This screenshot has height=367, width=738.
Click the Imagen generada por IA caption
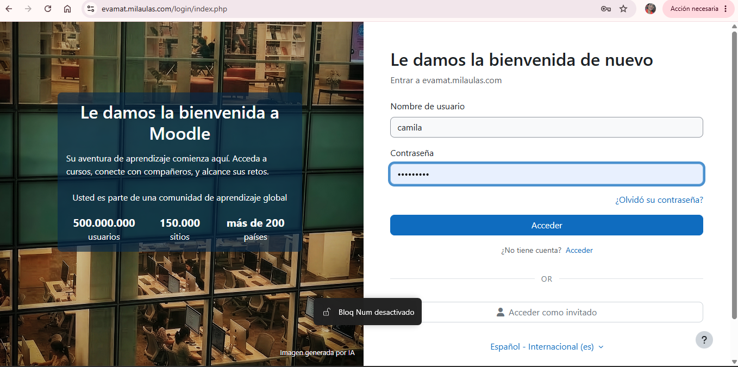point(317,353)
